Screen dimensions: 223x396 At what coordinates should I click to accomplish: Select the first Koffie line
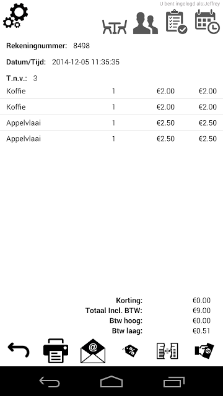coord(111,91)
